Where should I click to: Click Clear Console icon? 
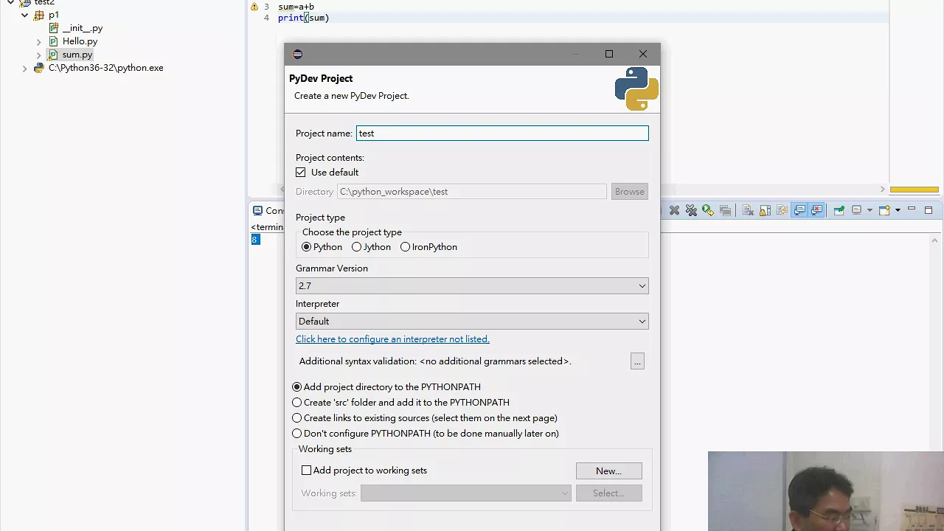coord(748,210)
